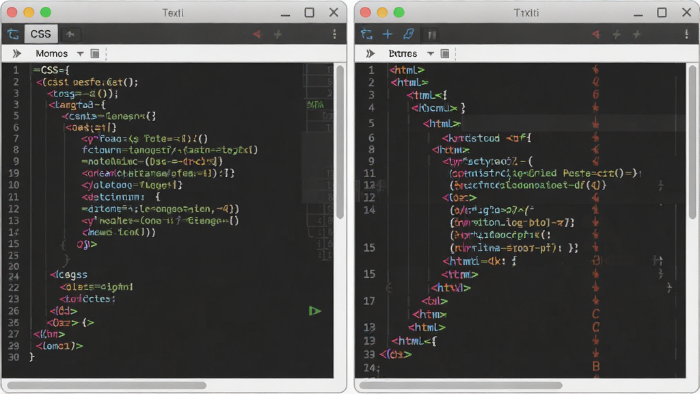Click the dimmed plus immediately right of Tixiti's red arrow
This screenshot has width=700, height=394.
coord(617,34)
